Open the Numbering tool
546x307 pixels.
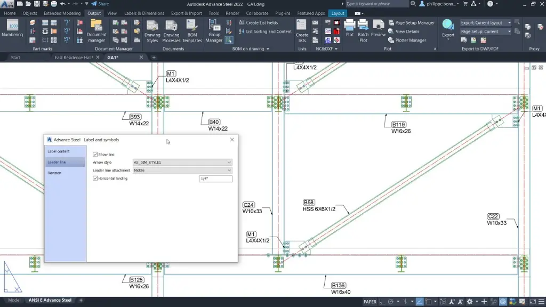tap(12, 29)
